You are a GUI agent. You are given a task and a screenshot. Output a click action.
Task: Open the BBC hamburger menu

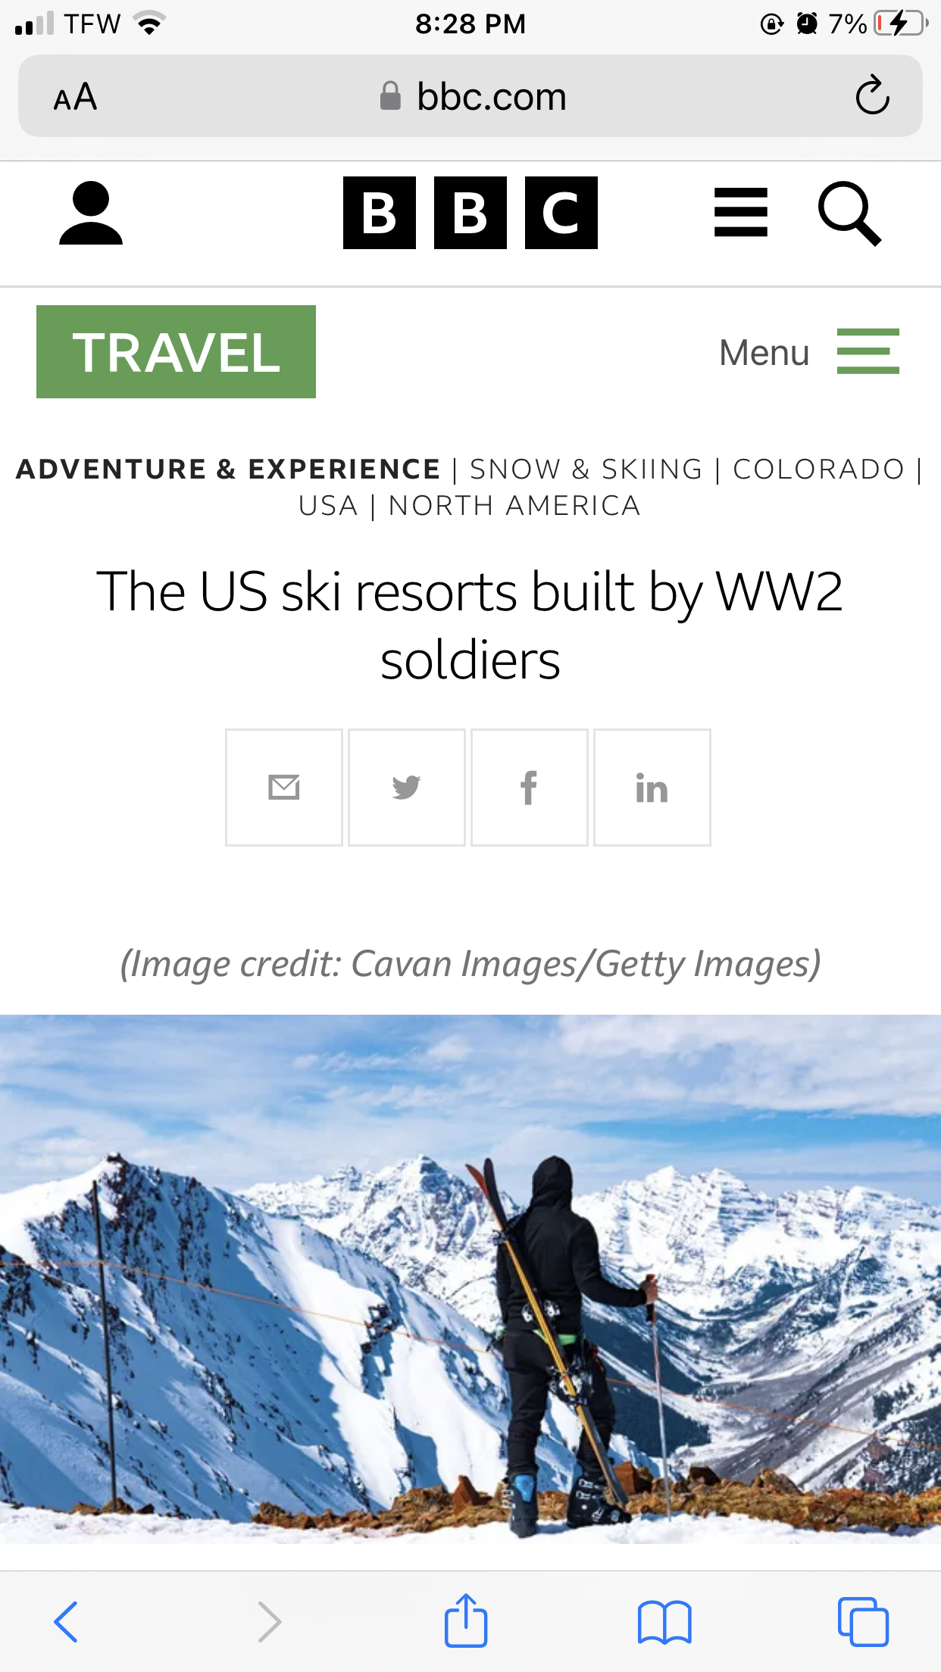[x=741, y=213]
